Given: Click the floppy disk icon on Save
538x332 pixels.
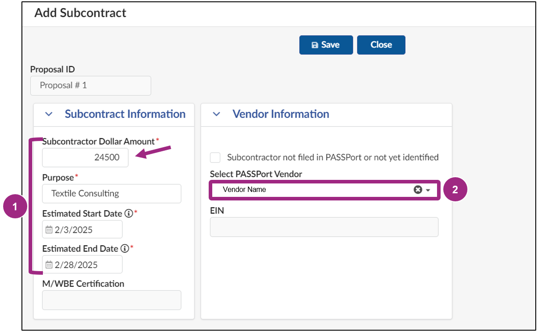Looking at the screenshot, I should pyautogui.click(x=315, y=45).
